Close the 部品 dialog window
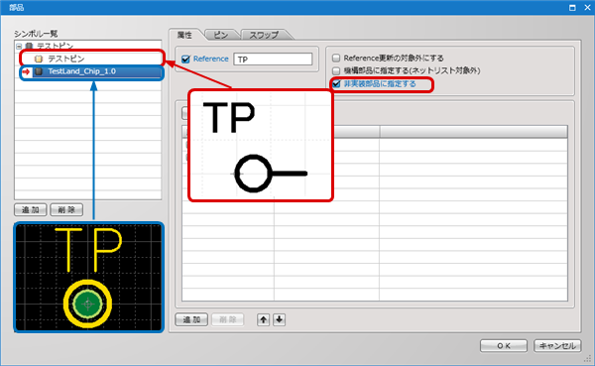Viewport: 595px width, 366px height. pos(587,8)
